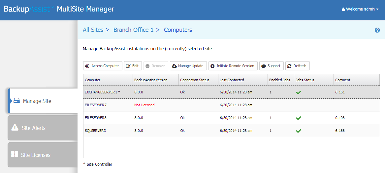Click the Site Licenses grid icon
Image resolution: width=385 pixels, height=173 pixels.
coord(15,154)
